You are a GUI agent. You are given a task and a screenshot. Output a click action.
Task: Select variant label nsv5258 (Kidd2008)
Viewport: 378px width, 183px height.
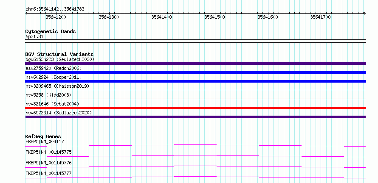(x=48, y=95)
